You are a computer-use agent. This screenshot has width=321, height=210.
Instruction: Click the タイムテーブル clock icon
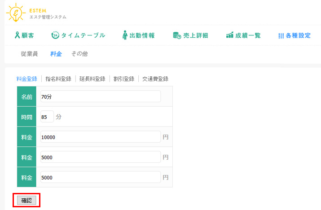coord(55,35)
